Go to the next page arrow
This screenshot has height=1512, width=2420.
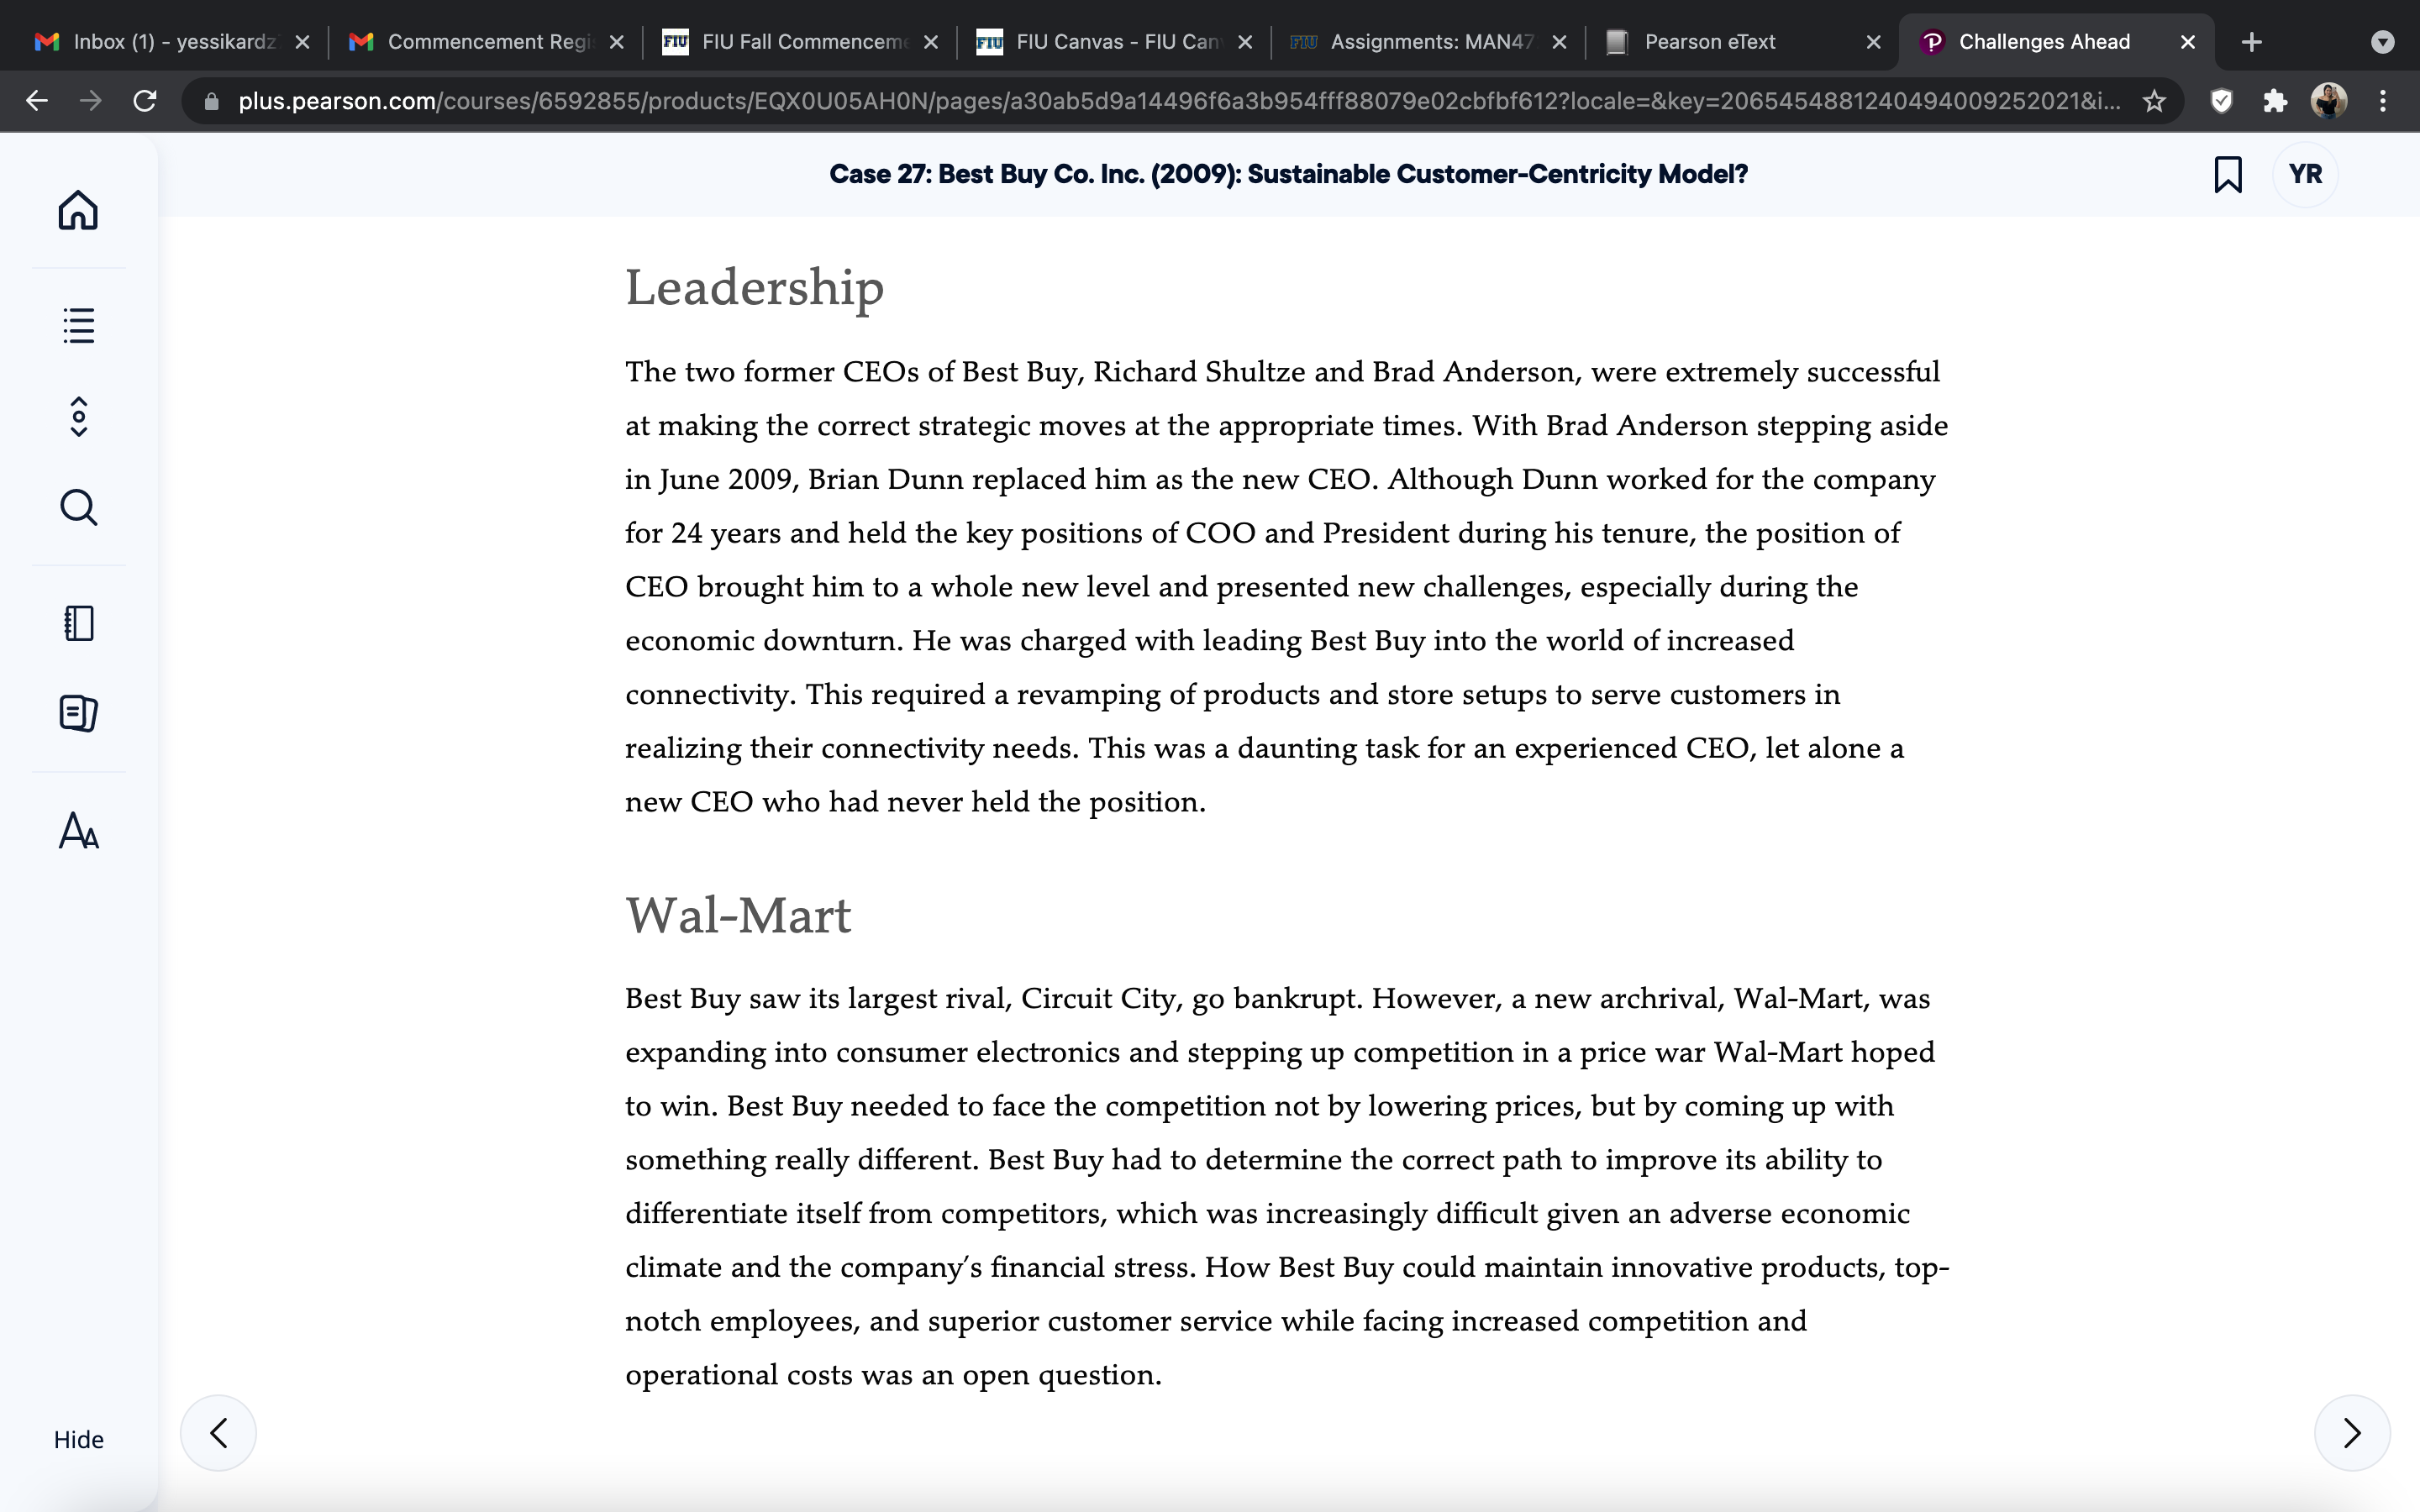pyautogui.click(x=2352, y=1432)
